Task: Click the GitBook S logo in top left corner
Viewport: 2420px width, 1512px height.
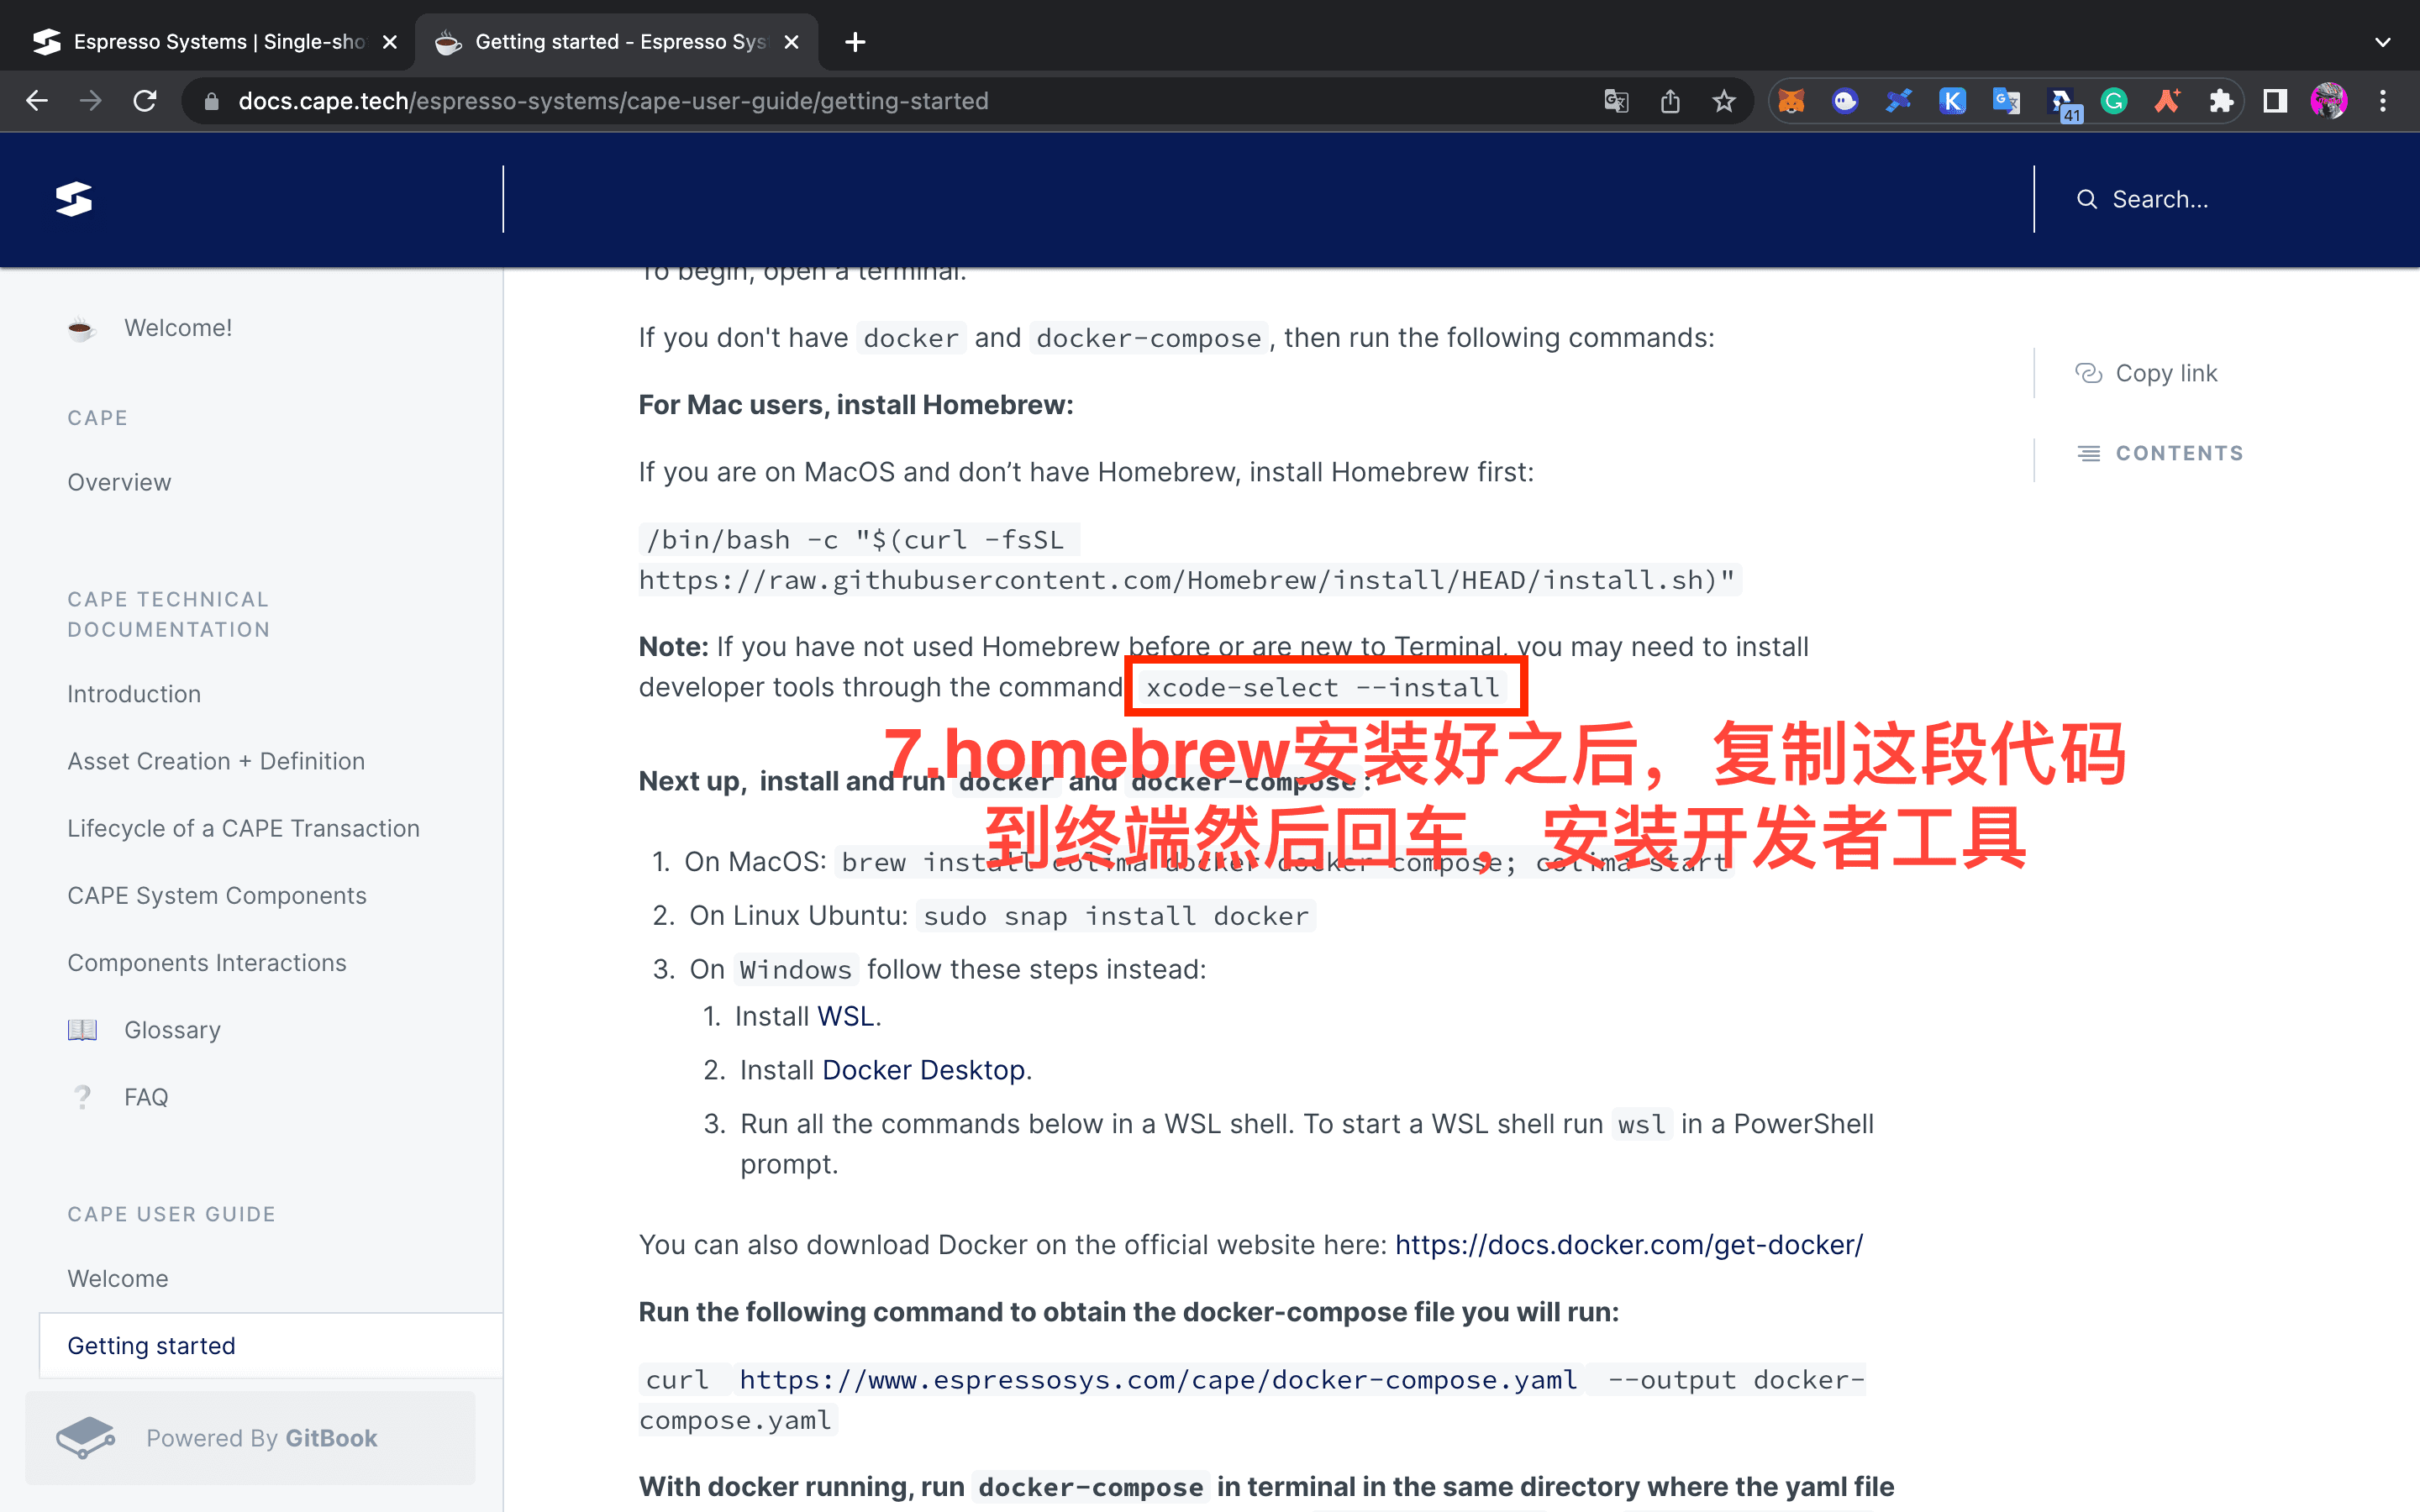Action: (x=73, y=197)
